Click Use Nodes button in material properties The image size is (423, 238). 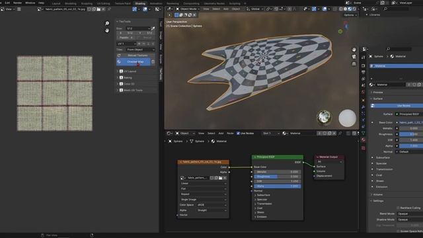tap(397, 106)
